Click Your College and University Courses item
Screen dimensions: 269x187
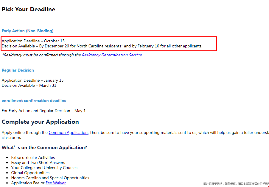44,168
